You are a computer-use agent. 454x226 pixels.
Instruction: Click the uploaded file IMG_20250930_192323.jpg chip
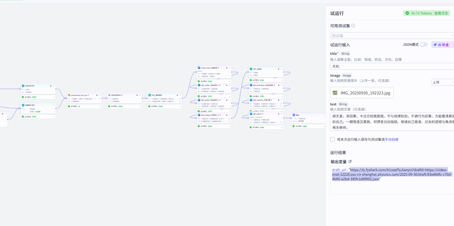coord(362,93)
